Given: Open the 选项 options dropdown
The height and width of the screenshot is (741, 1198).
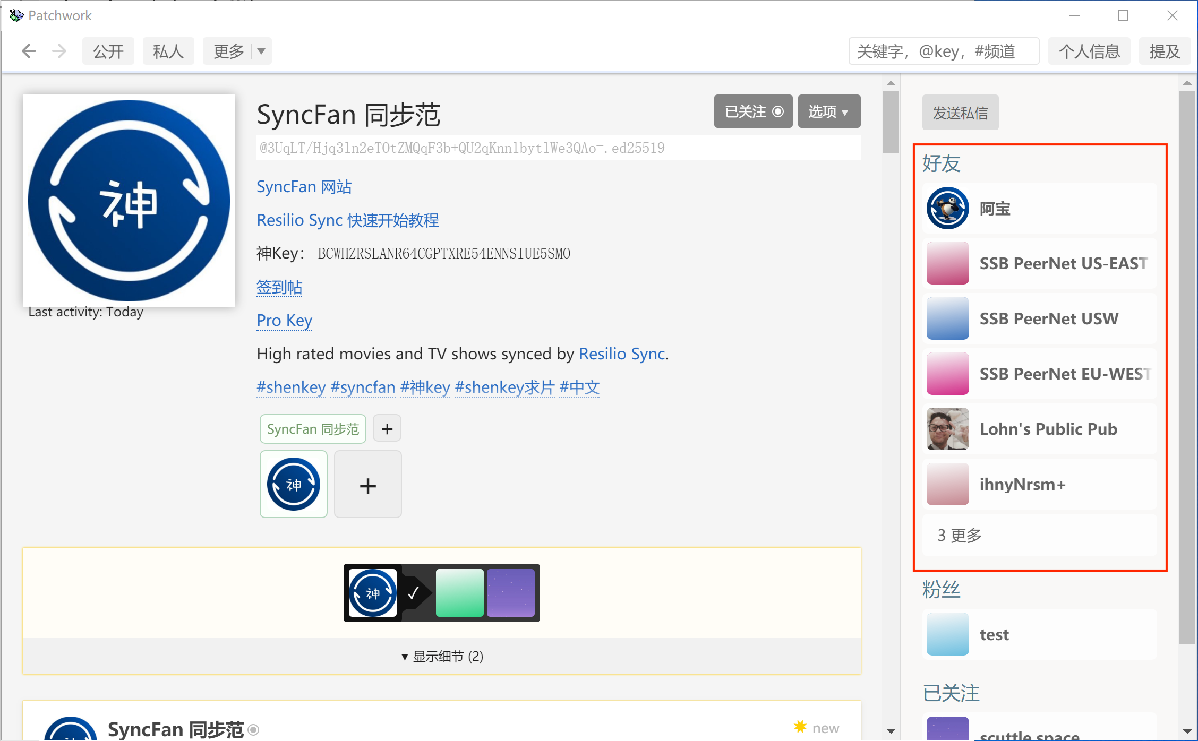Looking at the screenshot, I should click(829, 111).
